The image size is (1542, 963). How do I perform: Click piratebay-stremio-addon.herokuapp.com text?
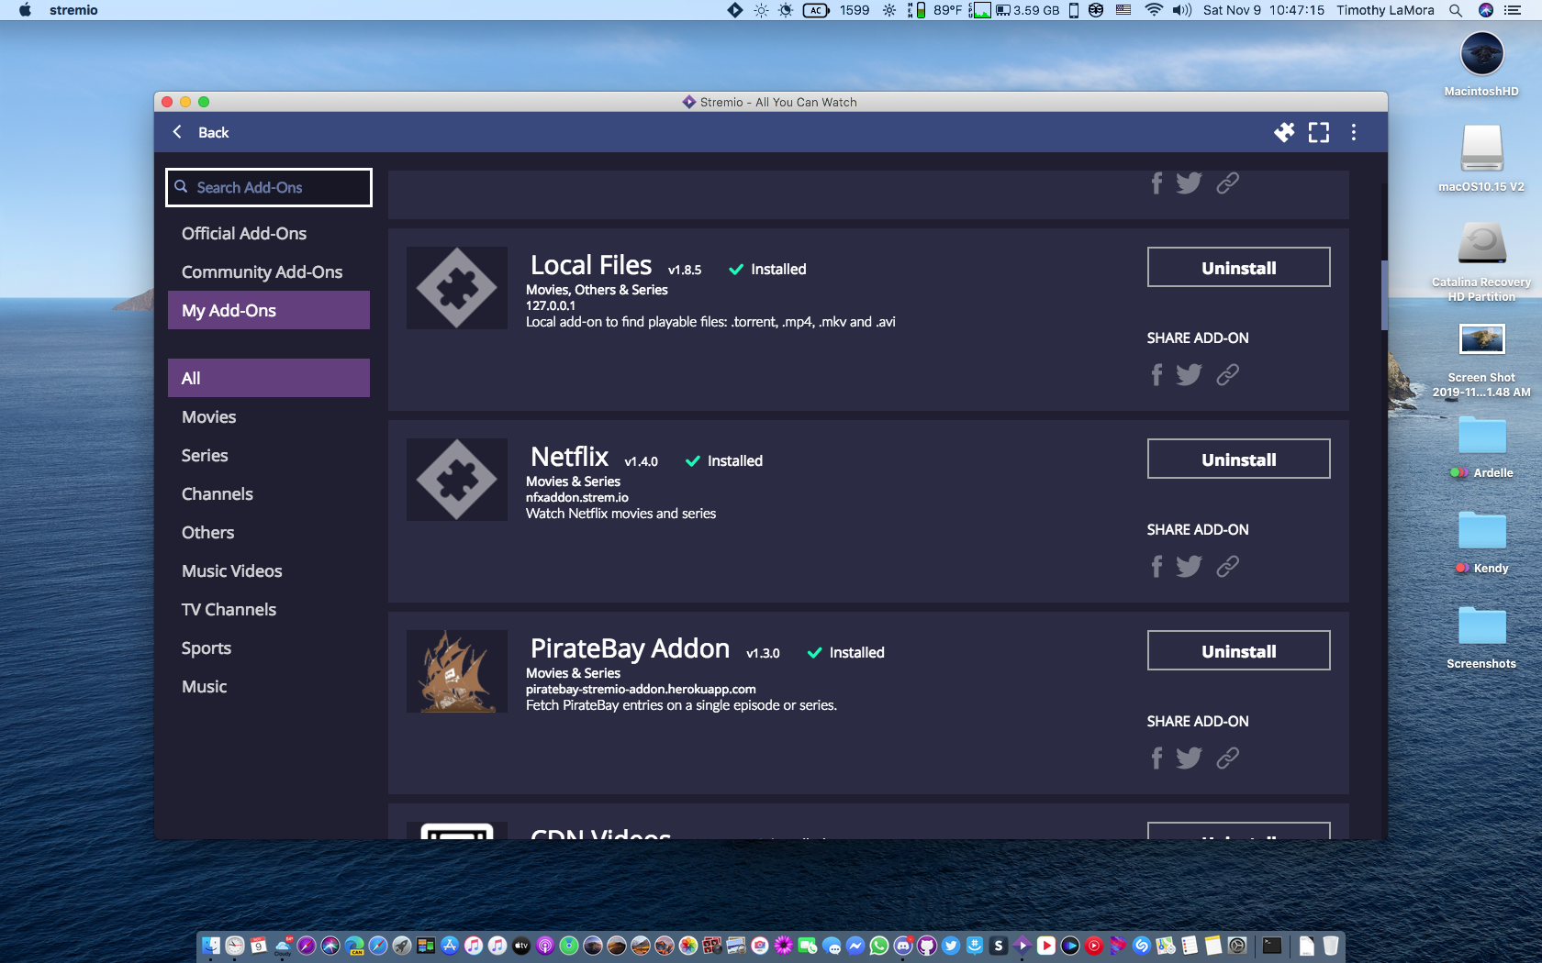[641, 689]
